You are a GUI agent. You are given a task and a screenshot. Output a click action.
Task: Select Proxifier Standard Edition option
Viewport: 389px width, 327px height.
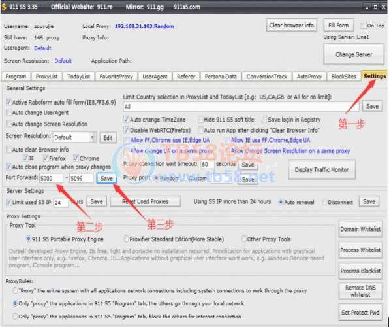pyautogui.click(x=126, y=239)
